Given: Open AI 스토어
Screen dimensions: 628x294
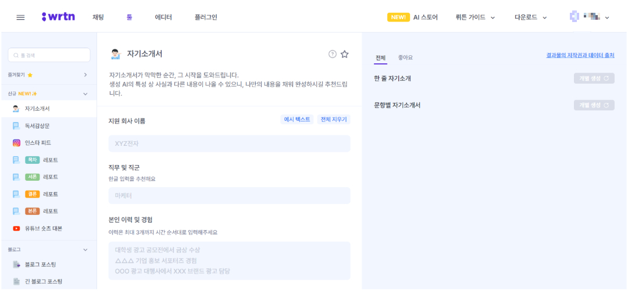Looking at the screenshot, I should pyautogui.click(x=425, y=17).
